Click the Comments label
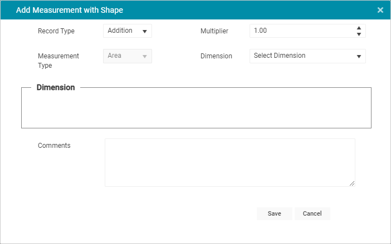Image resolution: width=391 pixels, height=244 pixels. 54,146
